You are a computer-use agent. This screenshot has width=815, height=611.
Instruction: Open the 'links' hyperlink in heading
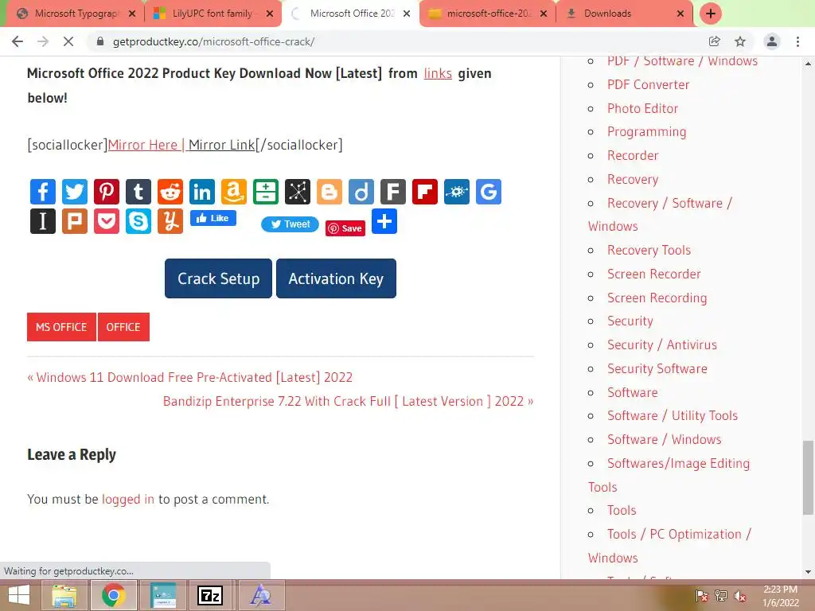click(438, 74)
